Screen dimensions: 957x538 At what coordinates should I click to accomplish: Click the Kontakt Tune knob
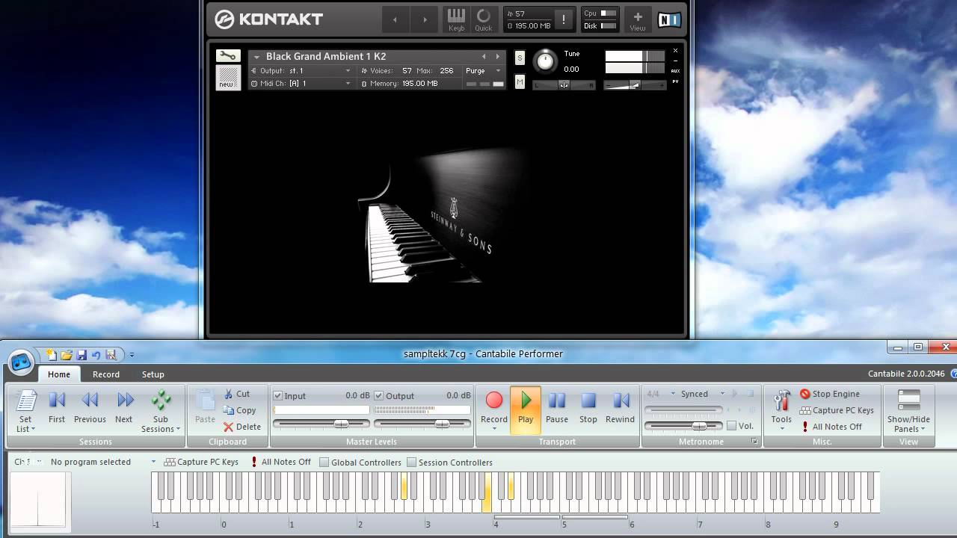(x=546, y=61)
